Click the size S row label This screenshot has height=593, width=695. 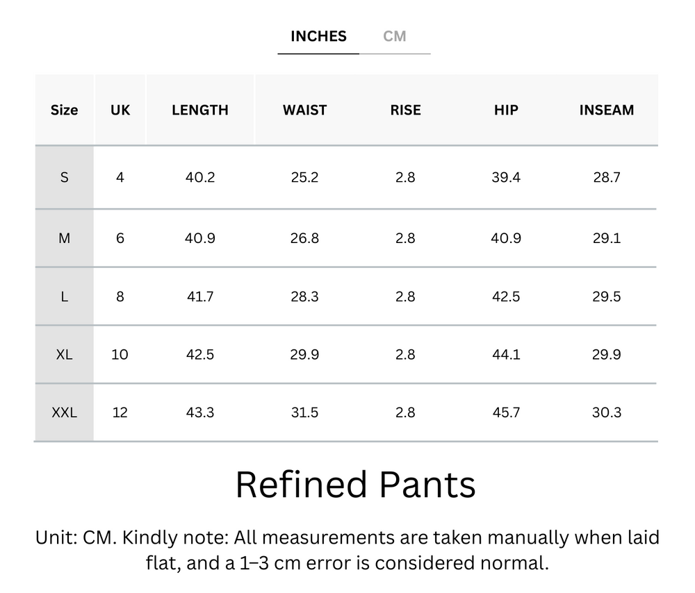[x=64, y=177]
